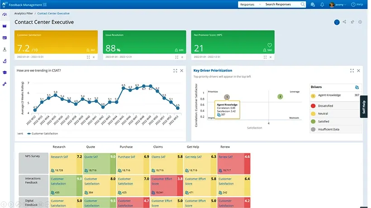This screenshot has height=208, width=371.
Task: Click the Analytics Filter breadcrumb
Action: [24, 14]
